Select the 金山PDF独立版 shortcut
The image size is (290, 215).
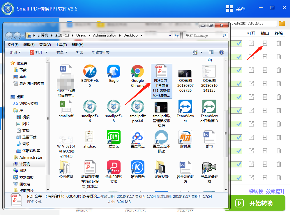pos(114,172)
